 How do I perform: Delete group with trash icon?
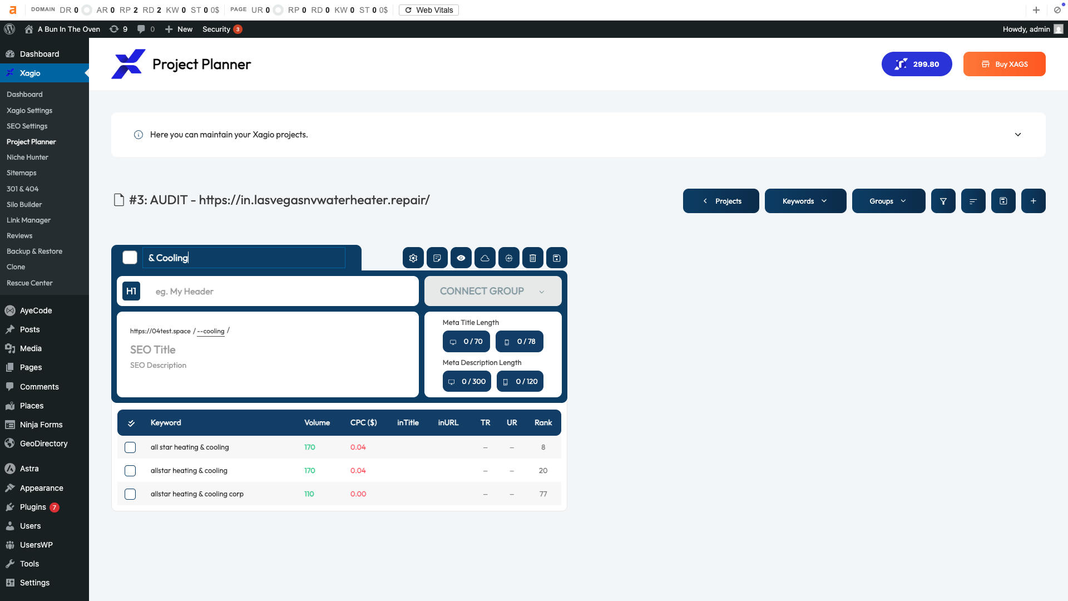[532, 258]
